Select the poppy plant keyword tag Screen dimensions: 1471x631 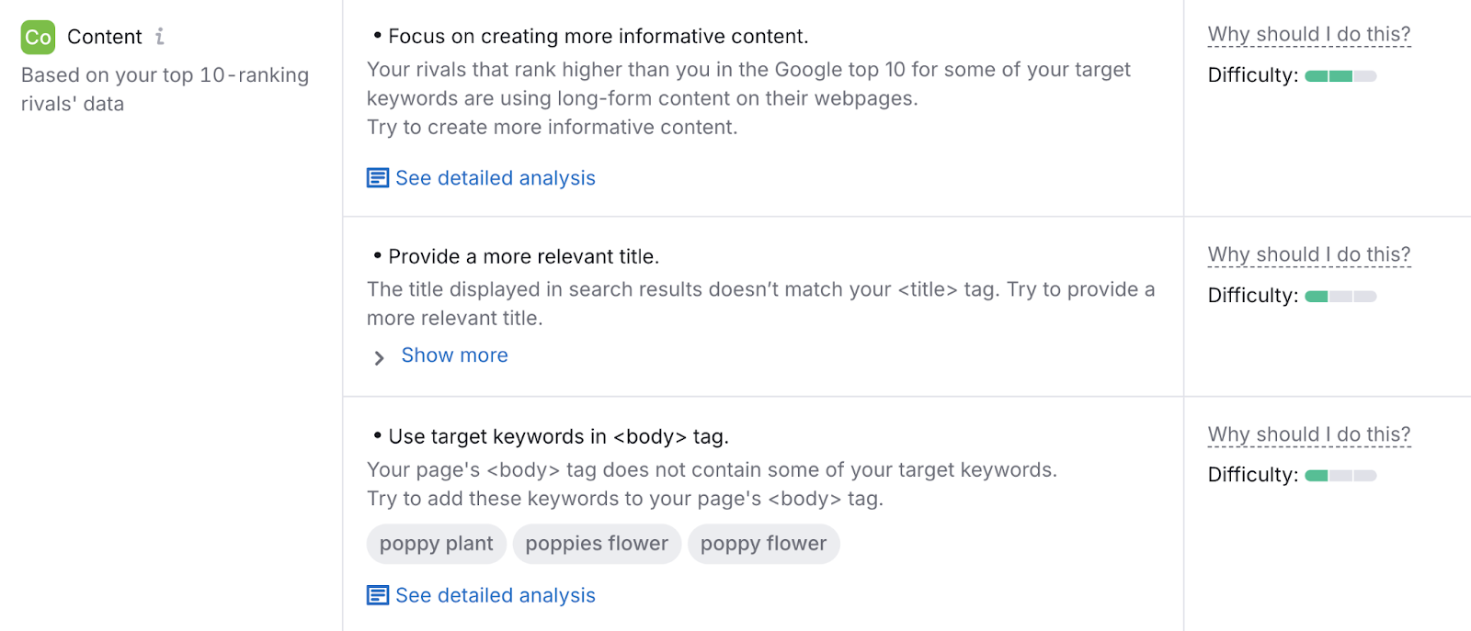coord(436,543)
